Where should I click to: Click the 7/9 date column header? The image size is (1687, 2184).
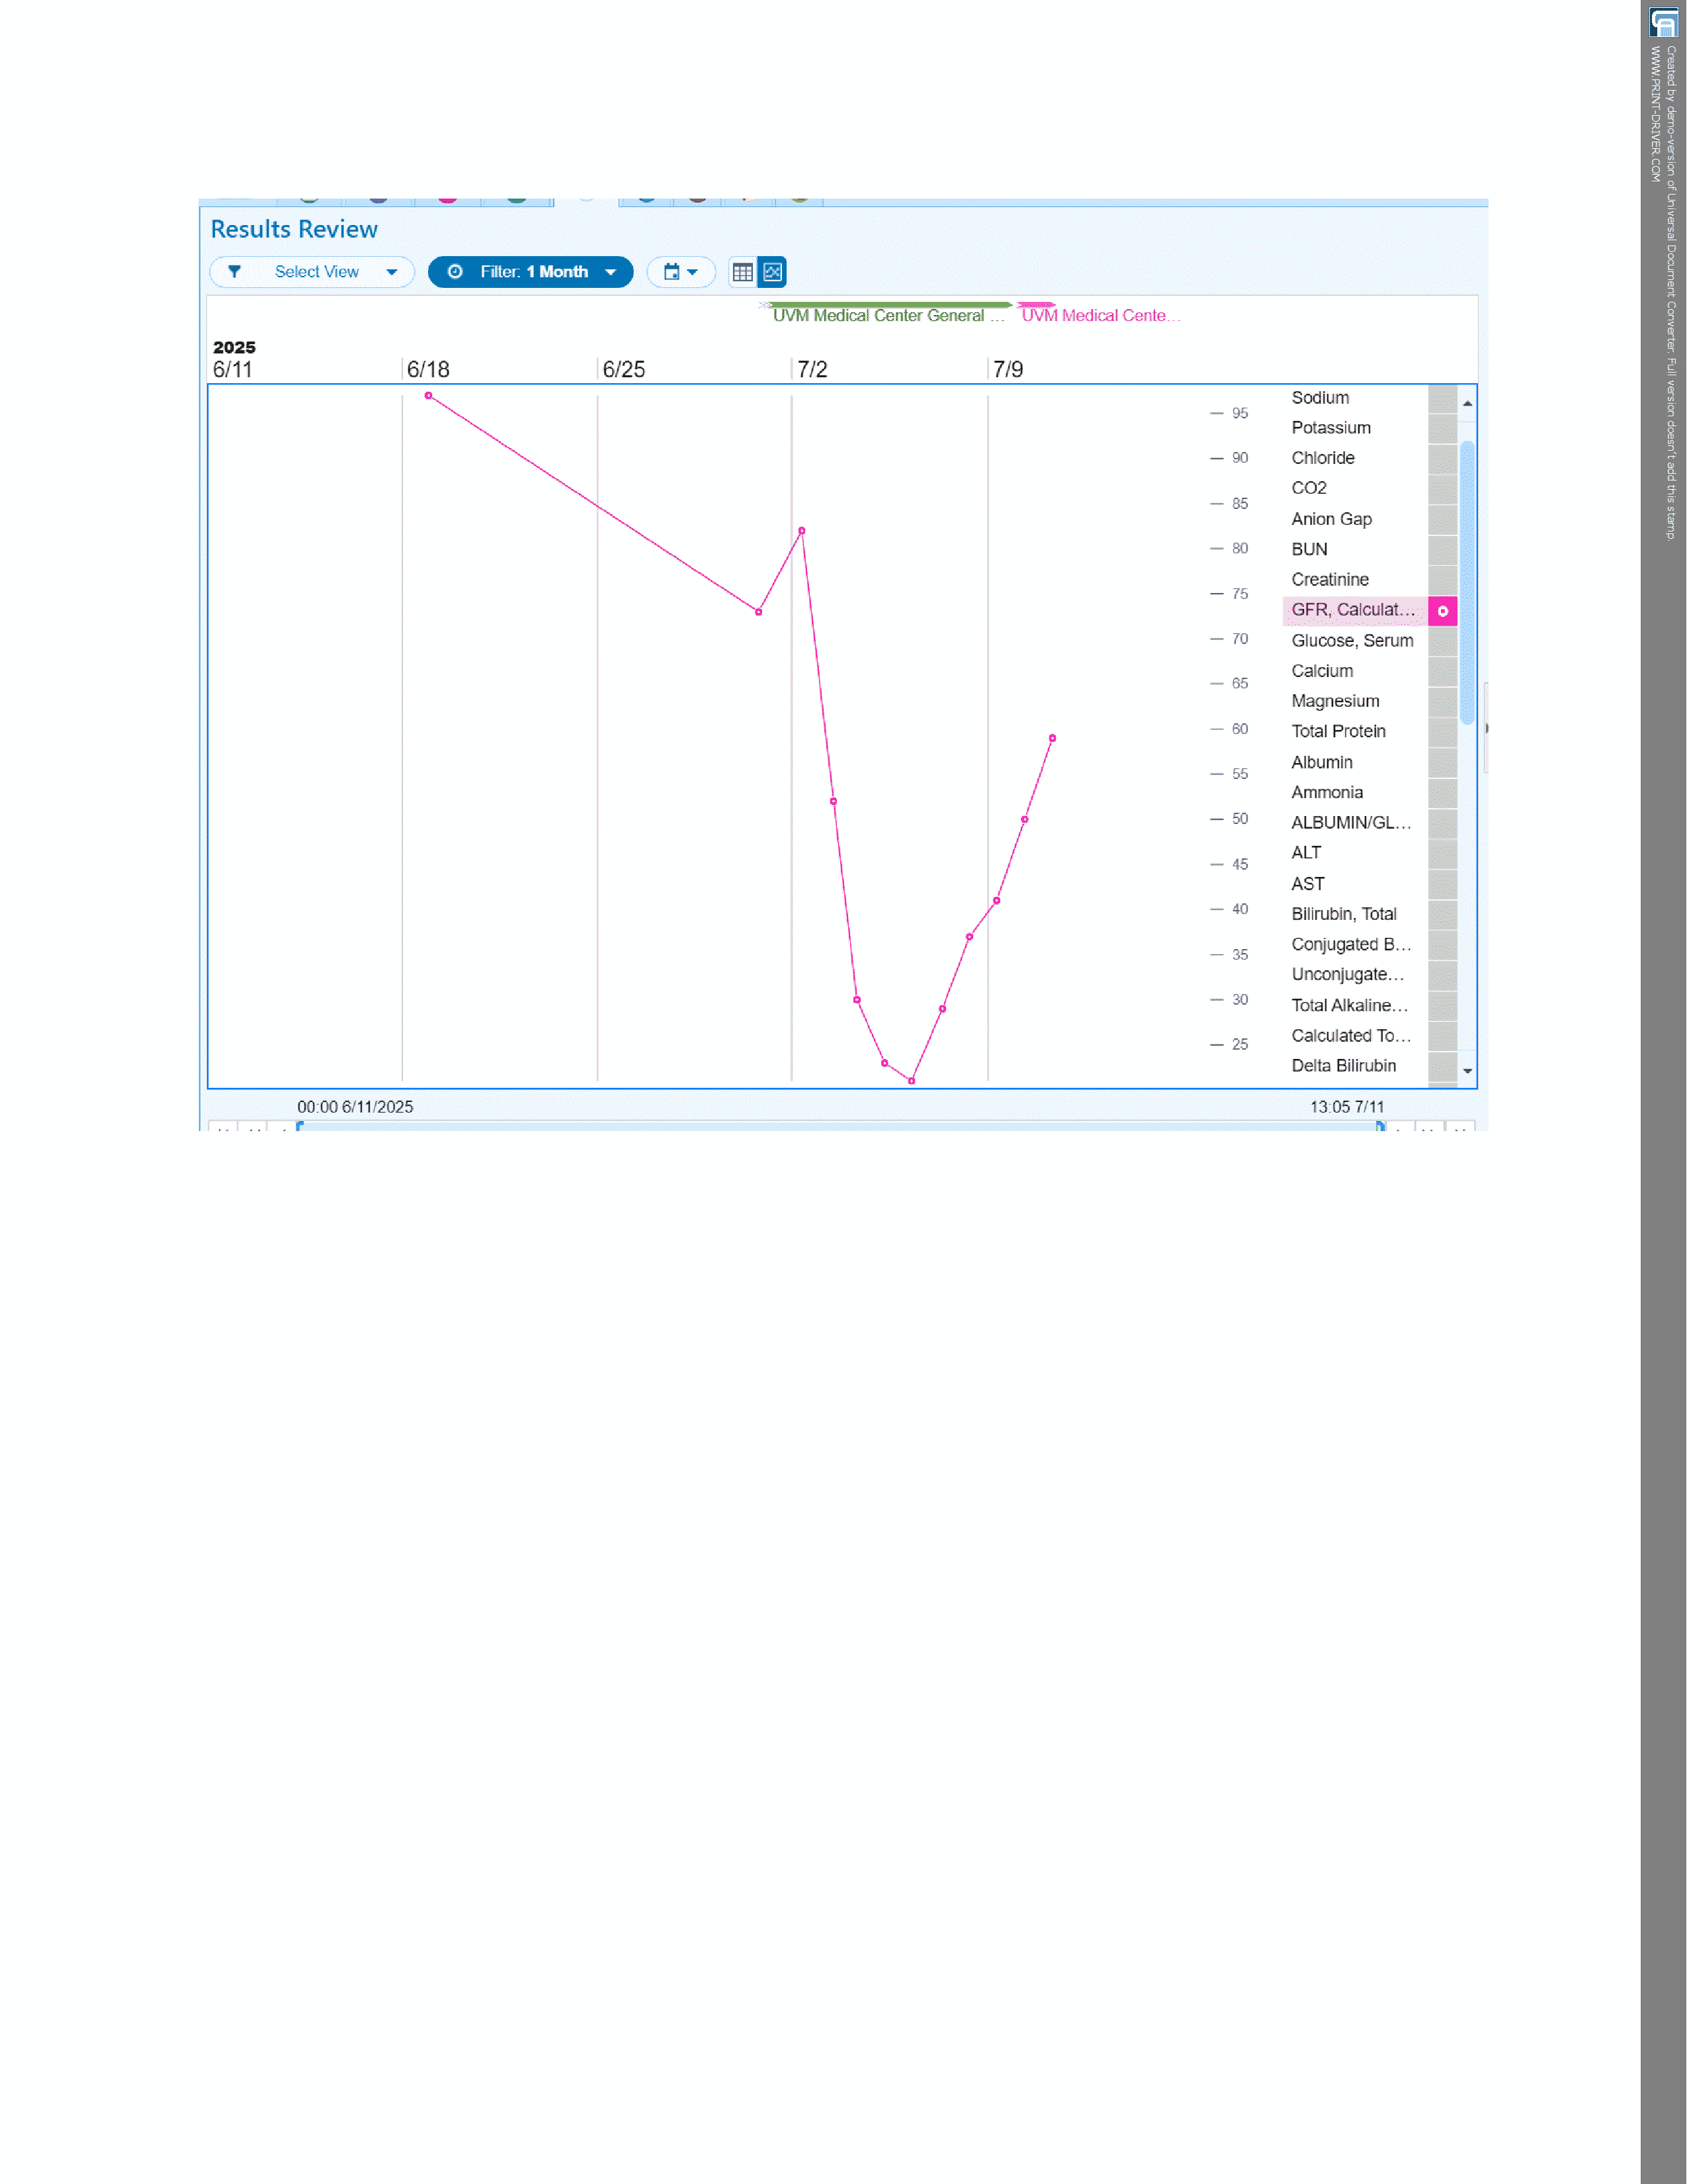[x=1008, y=370]
